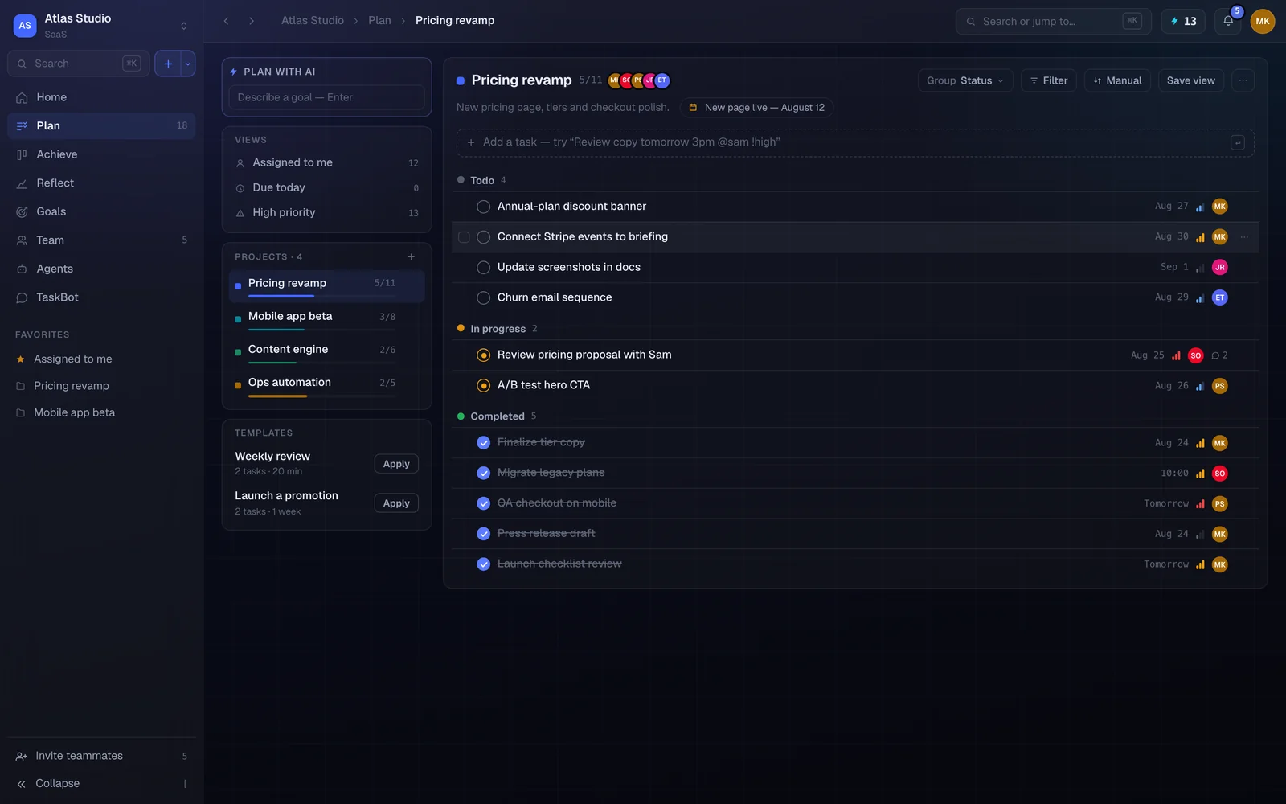
Task: Click the Plan breadcrumb link
Action: click(x=379, y=21)
